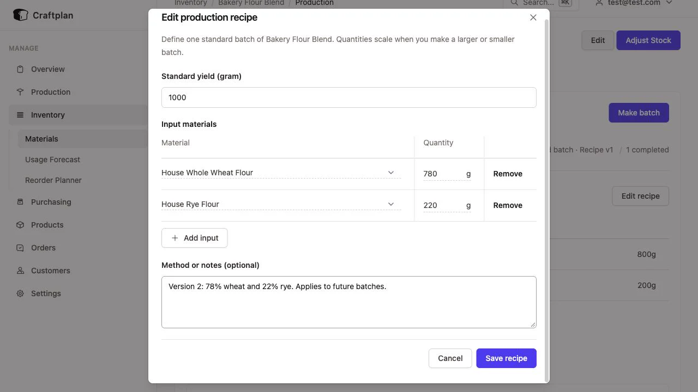Open House Whole Wheat Flour material dropdown

pyautogui.click(x=281, y=173)
